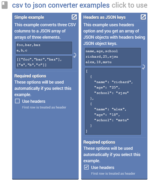The width and height of the screenshot is (150, 183).
Task: Click the Use headers label in Headers example
Action: point(103,167)
